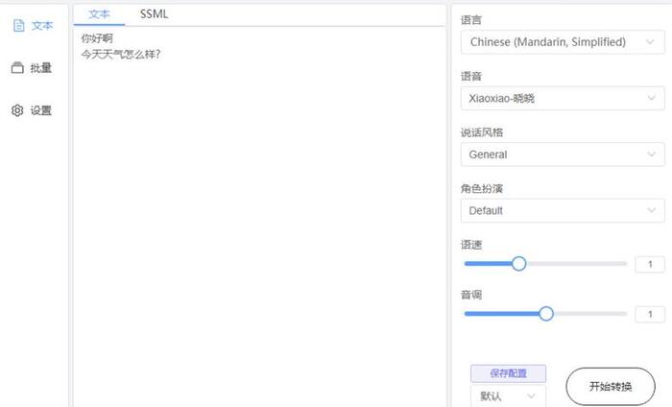Viewport: 672px width, 407px height.
Task: Switch to the SSML tab
Action: [154, 14]
